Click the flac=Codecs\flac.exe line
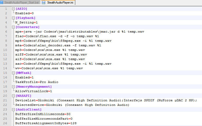Viewport: 202px width, 126px height. tap(57, 36)
